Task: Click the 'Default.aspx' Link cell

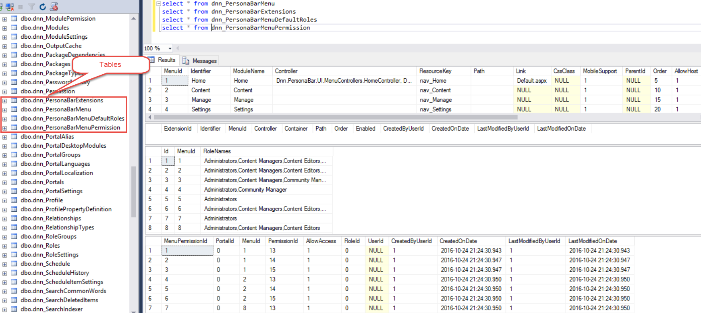Action: [532, 81]
